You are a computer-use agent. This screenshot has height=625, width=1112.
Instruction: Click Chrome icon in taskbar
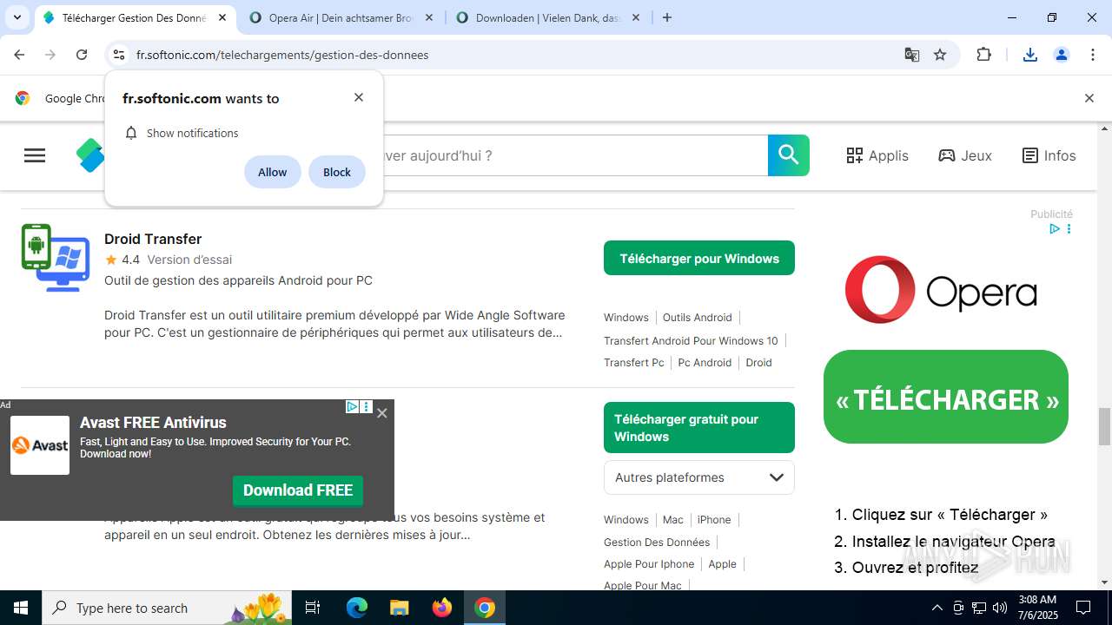pos(485,608)
